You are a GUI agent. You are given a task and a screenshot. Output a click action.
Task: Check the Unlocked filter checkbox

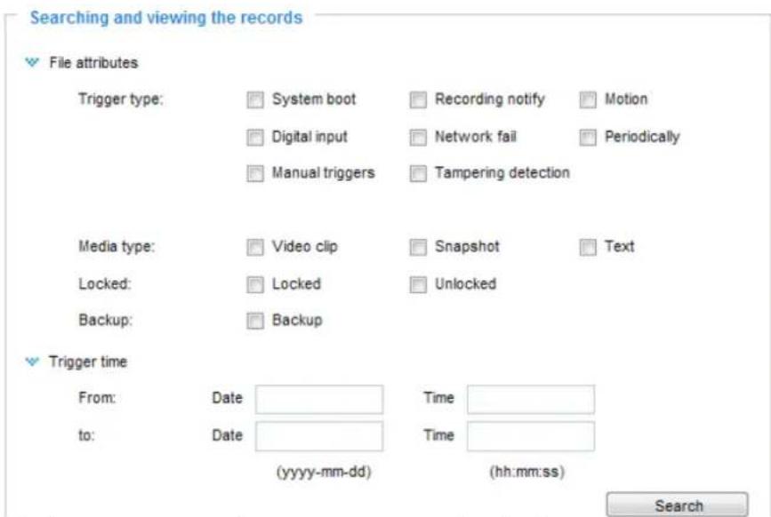[x=418, y=284]
